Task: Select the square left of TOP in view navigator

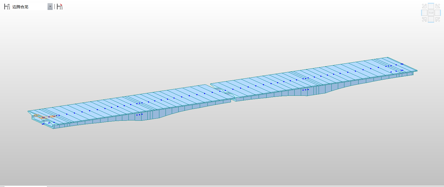Action: (x=424, y=13)
